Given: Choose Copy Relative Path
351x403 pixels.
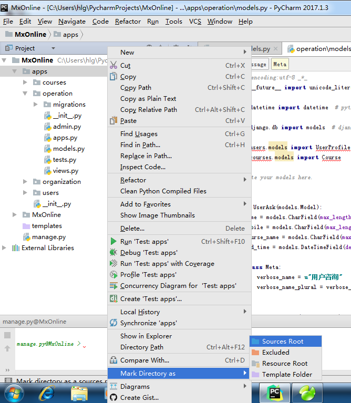Looking at the screenshot, I should point(179,109).
